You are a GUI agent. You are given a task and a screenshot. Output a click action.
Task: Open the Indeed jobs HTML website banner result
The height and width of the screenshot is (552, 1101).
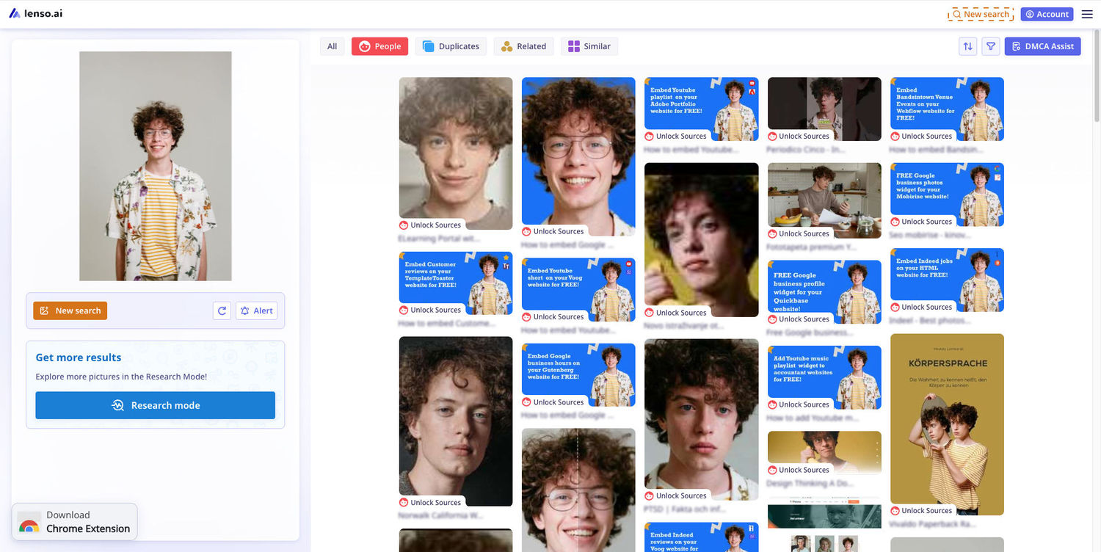click(947, 280)
